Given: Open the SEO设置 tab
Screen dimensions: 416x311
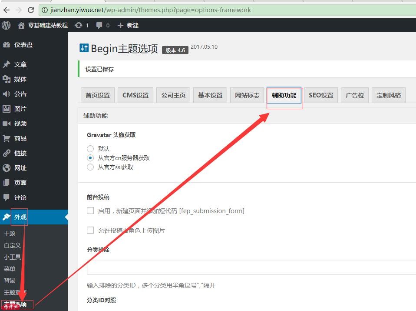Looking at the screenshot, I should [321, 95].
